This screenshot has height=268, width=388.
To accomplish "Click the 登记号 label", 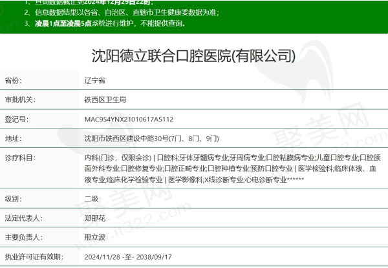I will point(17,119).
